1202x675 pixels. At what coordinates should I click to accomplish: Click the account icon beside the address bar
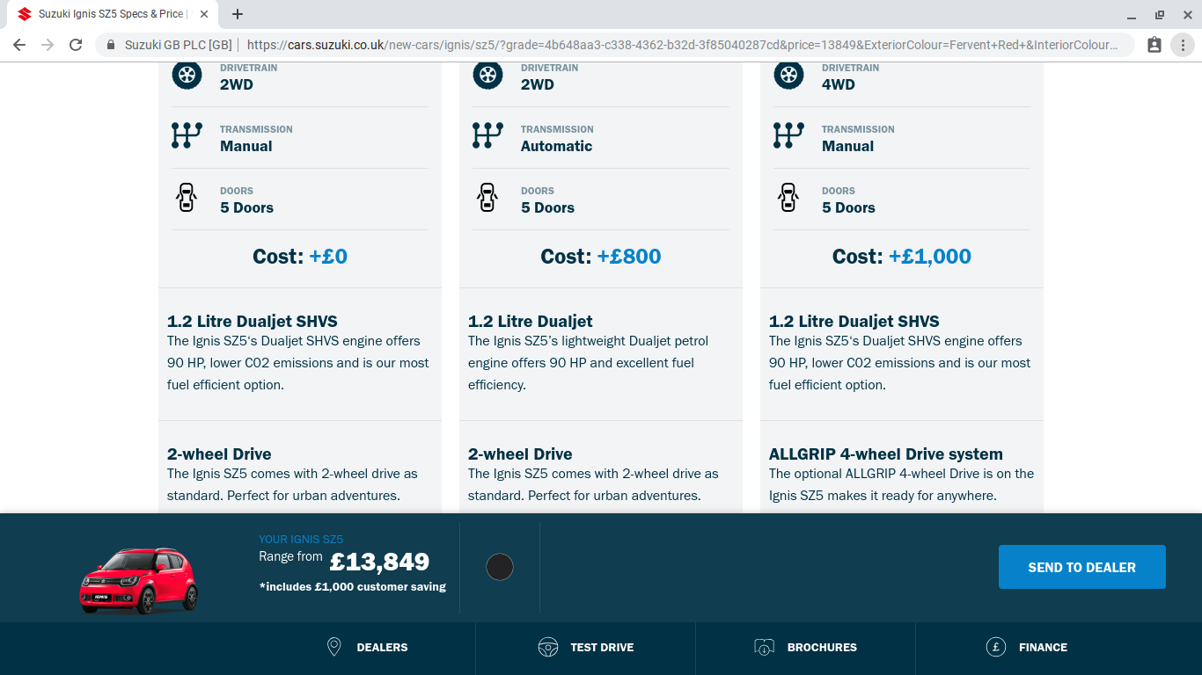click(x=1154, y=45)
